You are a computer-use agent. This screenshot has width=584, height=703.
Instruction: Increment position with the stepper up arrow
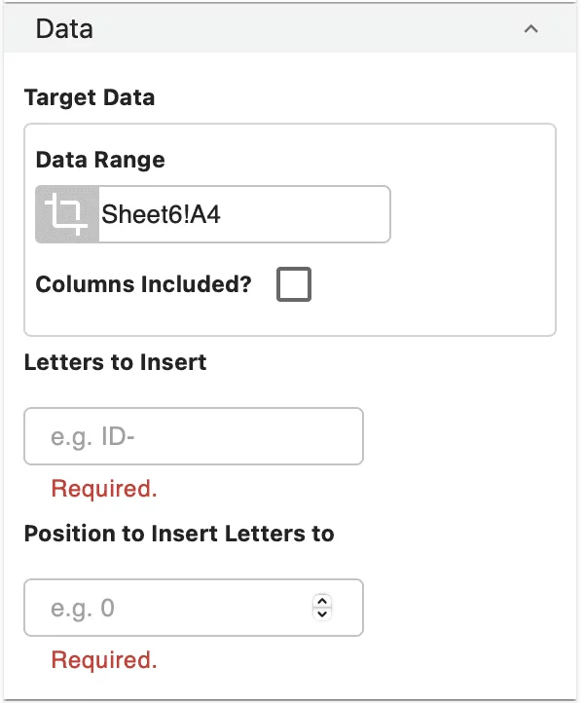pos(323,601)
